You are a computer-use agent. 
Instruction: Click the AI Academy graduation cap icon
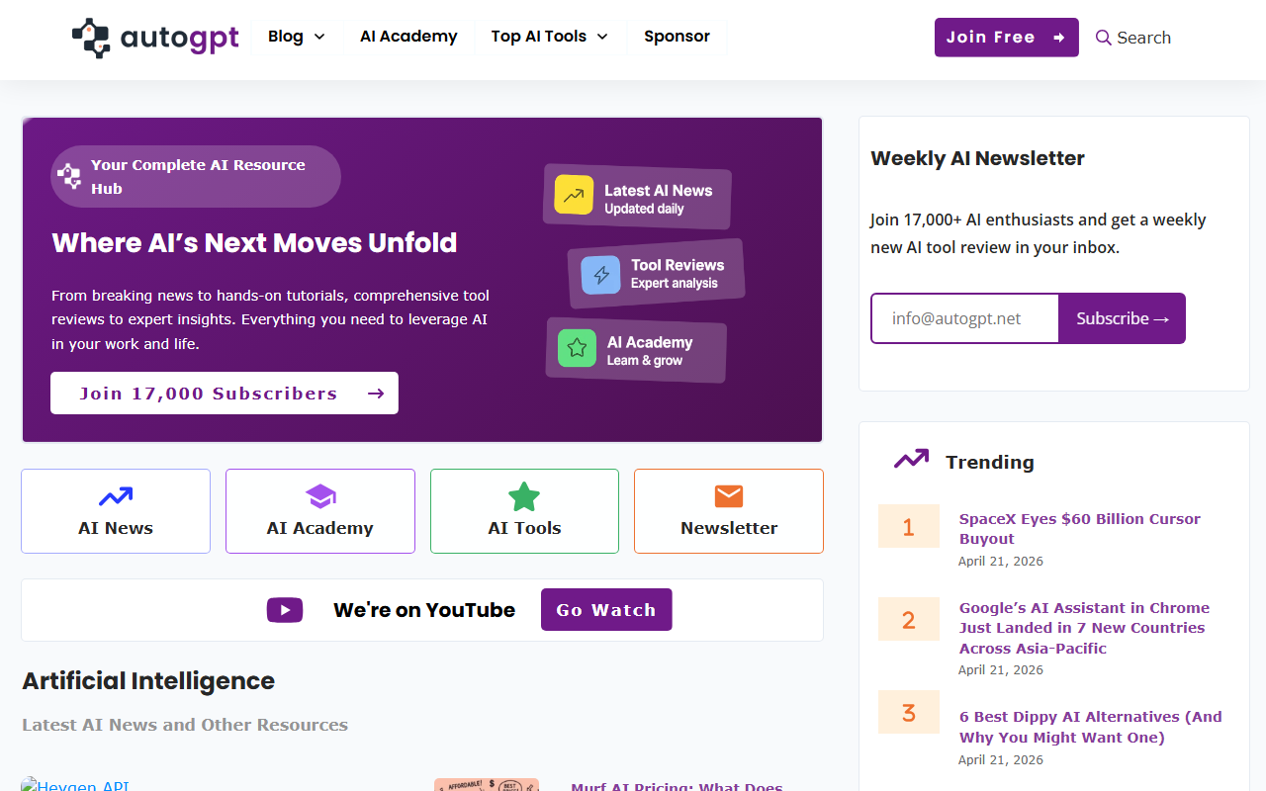coord(320,496)
